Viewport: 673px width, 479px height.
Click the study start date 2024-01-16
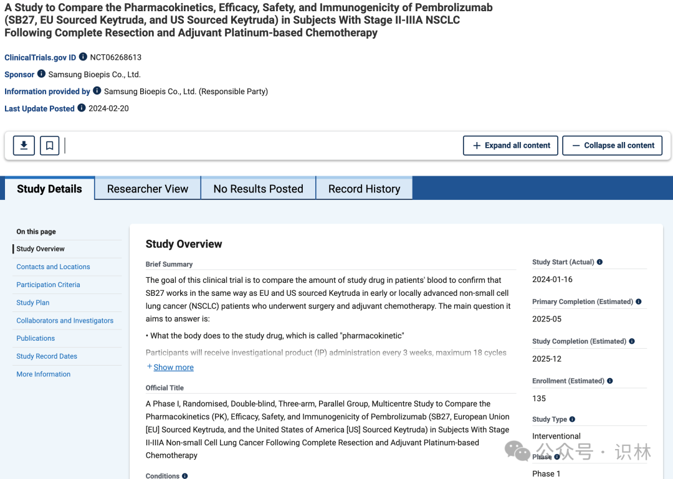point(552,280)
